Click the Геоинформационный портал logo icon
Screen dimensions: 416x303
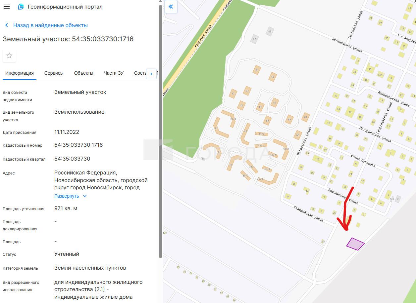point(21,7)
